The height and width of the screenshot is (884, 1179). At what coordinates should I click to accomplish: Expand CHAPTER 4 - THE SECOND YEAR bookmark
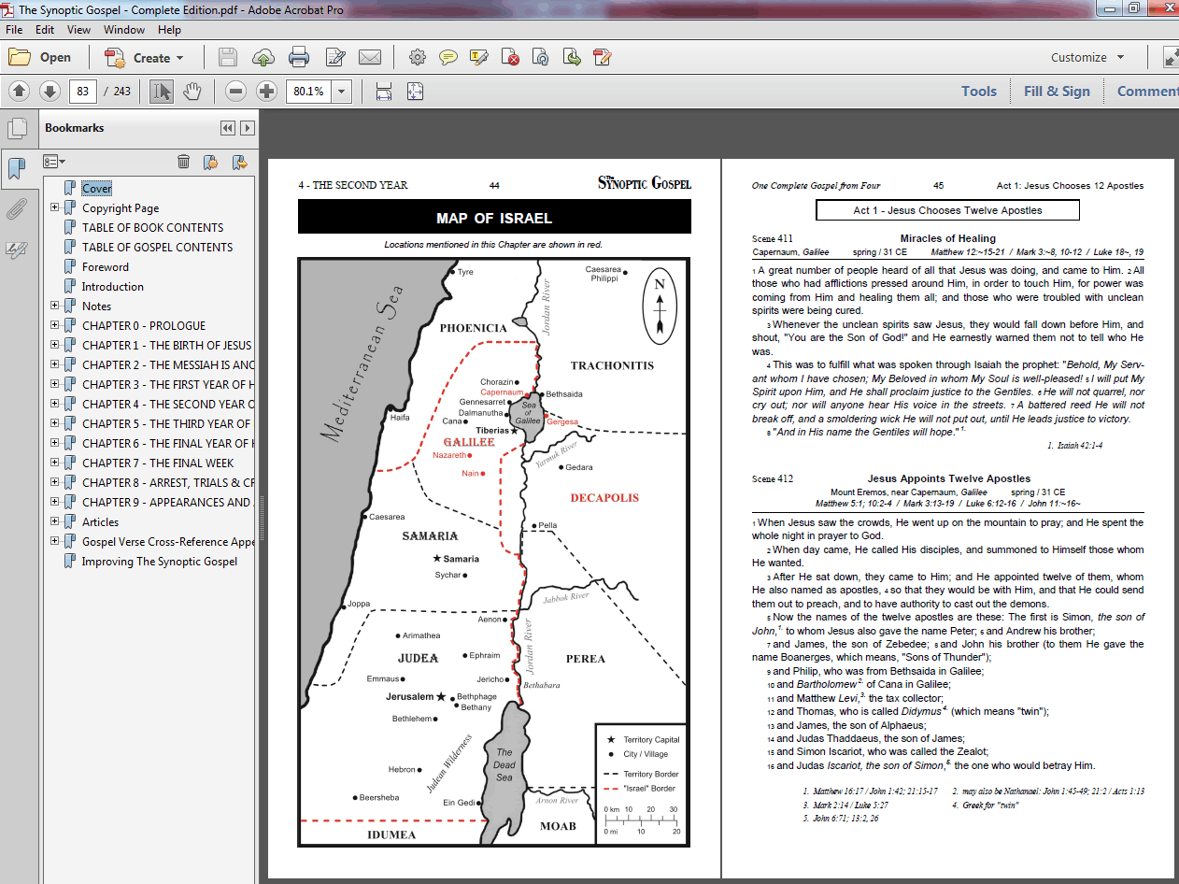tap(55, 404)
